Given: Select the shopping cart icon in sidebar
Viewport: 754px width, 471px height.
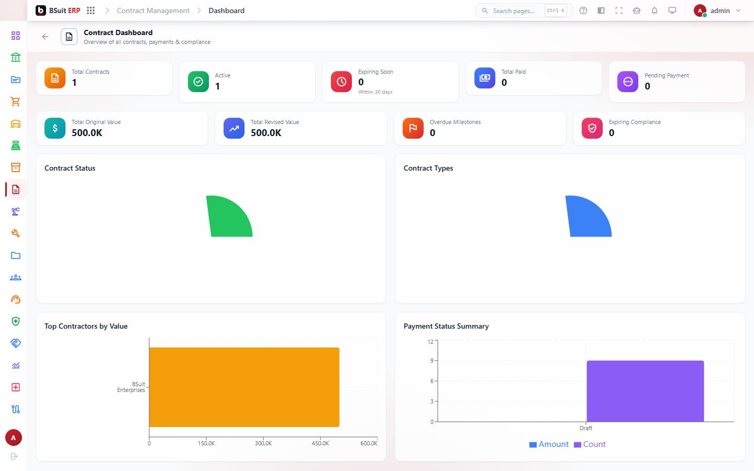Looking at the screenshot, I should coord(16,102).
